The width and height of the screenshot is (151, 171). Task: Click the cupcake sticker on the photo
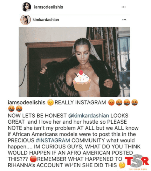[x=82, y=81]
